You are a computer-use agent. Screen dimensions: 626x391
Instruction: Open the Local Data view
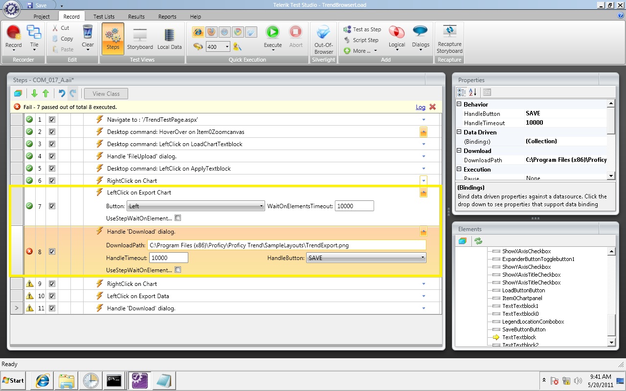[x=169, y=39]
